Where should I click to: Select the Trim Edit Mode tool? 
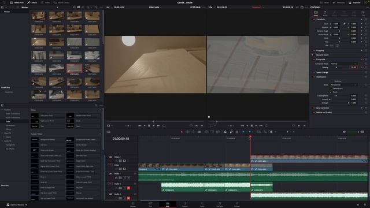click(187, 132)
